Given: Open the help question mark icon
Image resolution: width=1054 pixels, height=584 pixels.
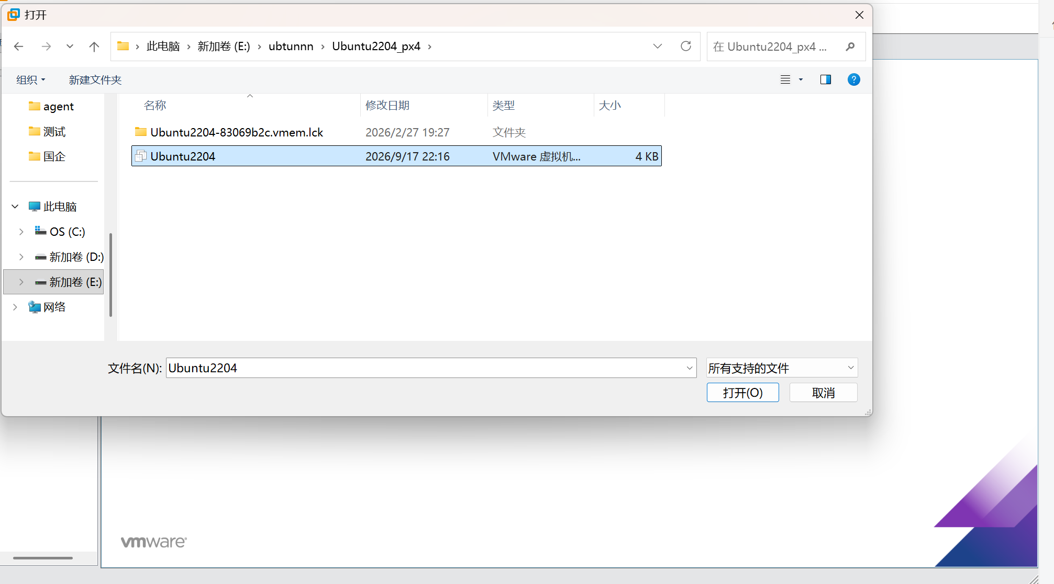Looking at the screenshot, I should pyautogui.click(x=853, y=79).
